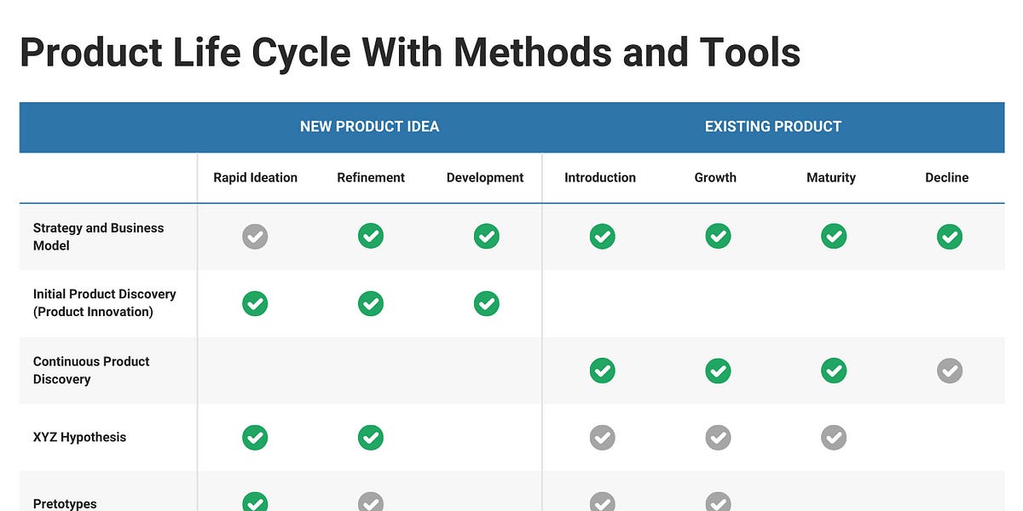Toggle the Introduction checkmark for Pretotypes
Viewport: 1023px width, 511px height.
603,502
